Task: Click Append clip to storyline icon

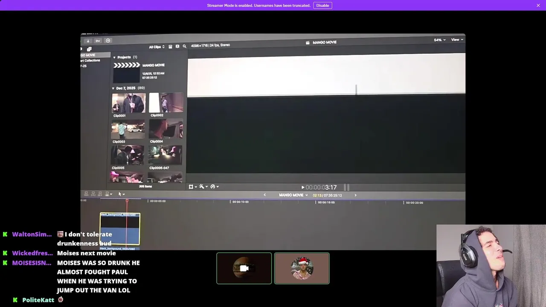Action: pyautogui.click(x=100, y=194)
